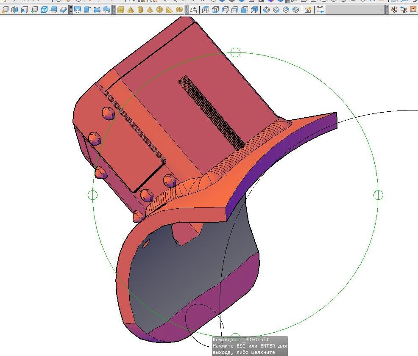Choose the Sphere solid tool
The width and height of the screenshot is (418, 356).
[x=160, y=10]
